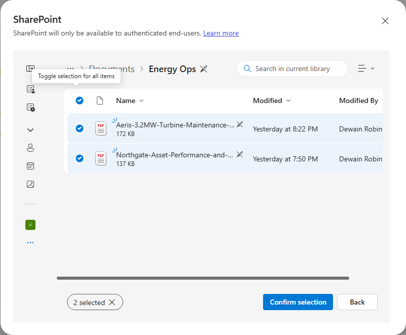Open the recent lists sidebar icon
406x335 pixels.
[x=30, y=108]
